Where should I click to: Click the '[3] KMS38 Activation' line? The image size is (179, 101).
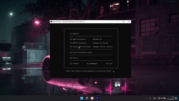[x=89, y=43]
